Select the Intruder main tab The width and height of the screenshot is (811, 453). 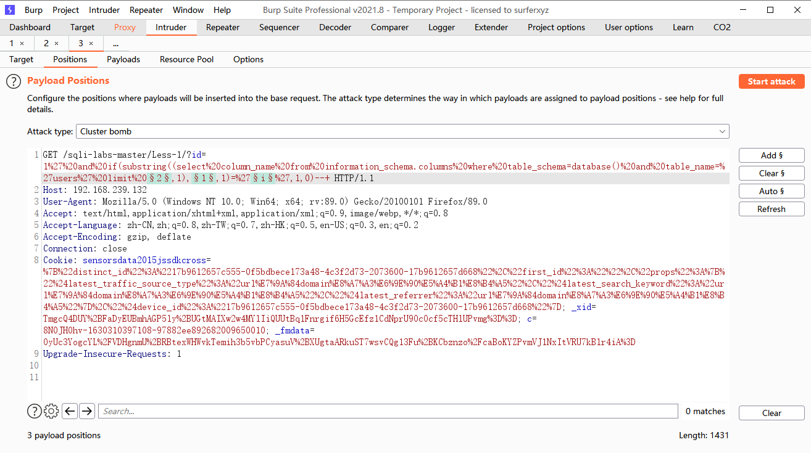pyautogui.click(x=171, y=27)
